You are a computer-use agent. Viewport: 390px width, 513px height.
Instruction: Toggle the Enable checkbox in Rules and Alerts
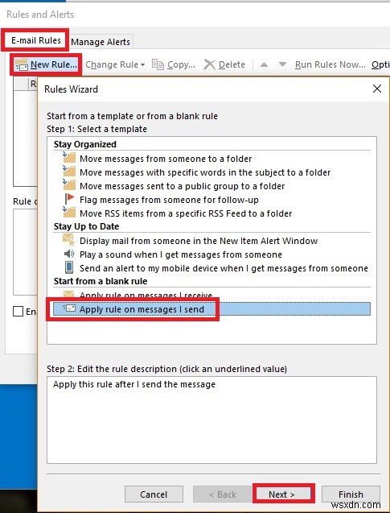click(18, 311)
